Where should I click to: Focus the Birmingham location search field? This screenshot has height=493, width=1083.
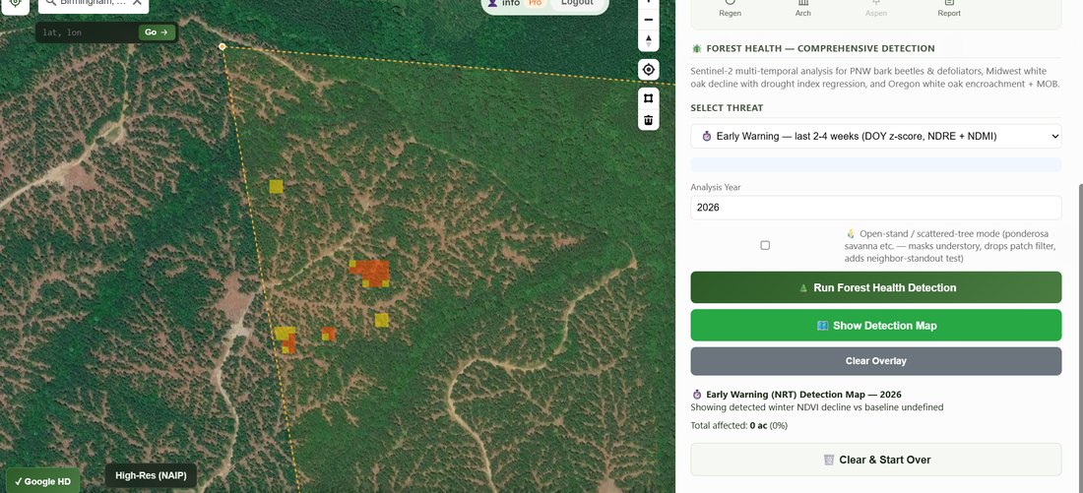tap(93, 3)
